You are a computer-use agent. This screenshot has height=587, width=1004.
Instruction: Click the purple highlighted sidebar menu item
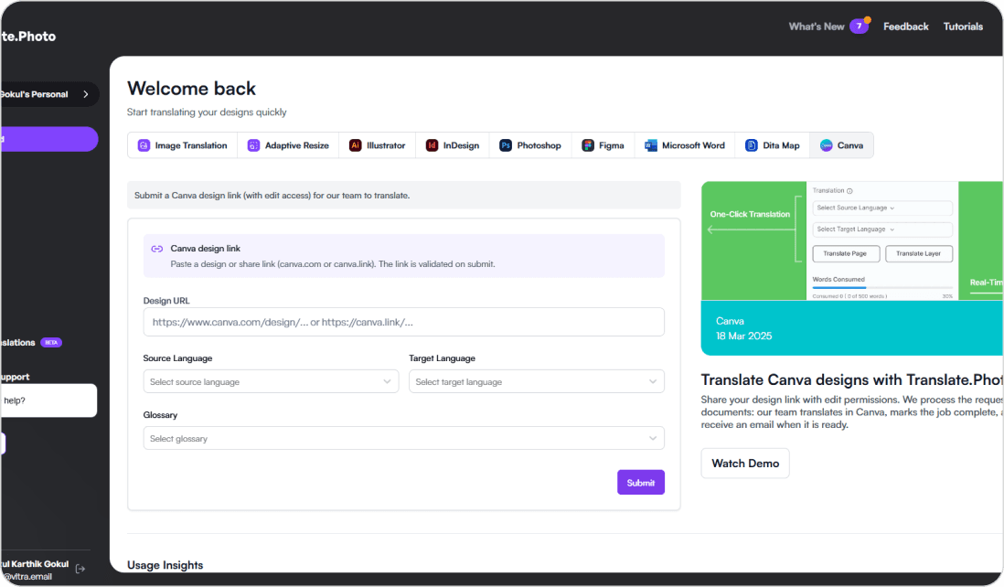tap(48, 139)
